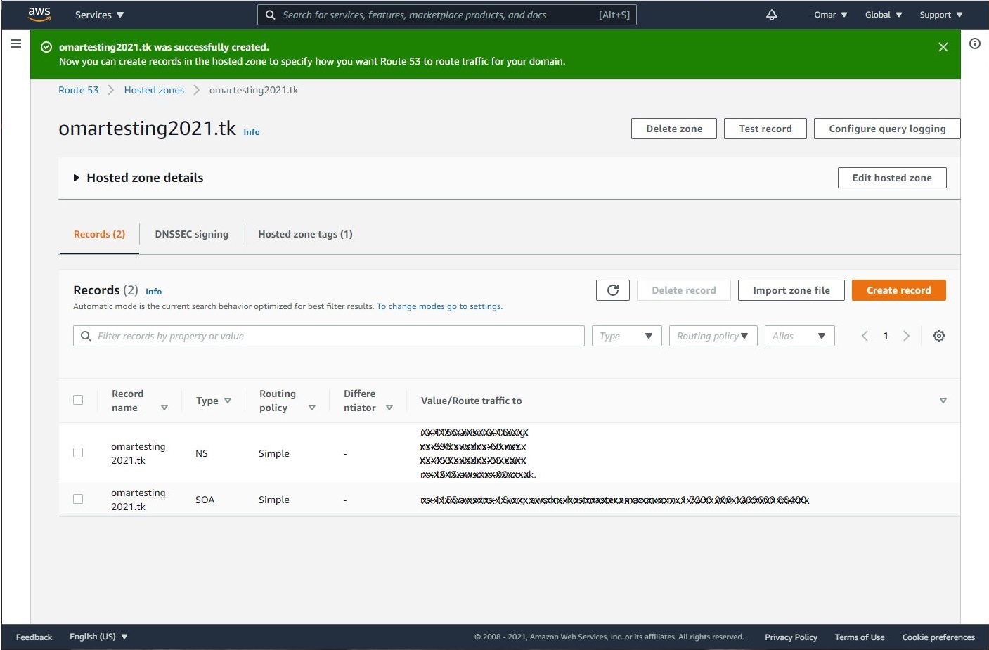Viewport: 989px width, 650px height.
Task: Open the Terms of Use footer link
Action: [860, 637]
